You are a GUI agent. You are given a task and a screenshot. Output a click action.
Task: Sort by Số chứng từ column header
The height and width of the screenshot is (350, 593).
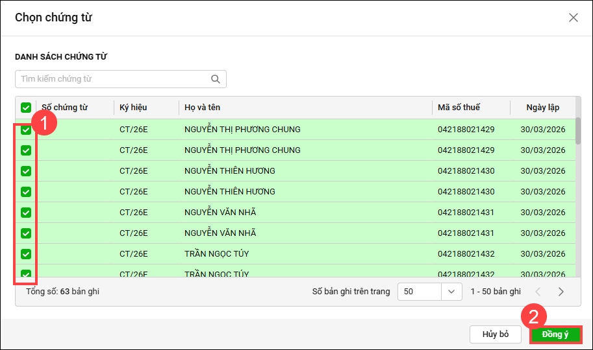[64, 108]
